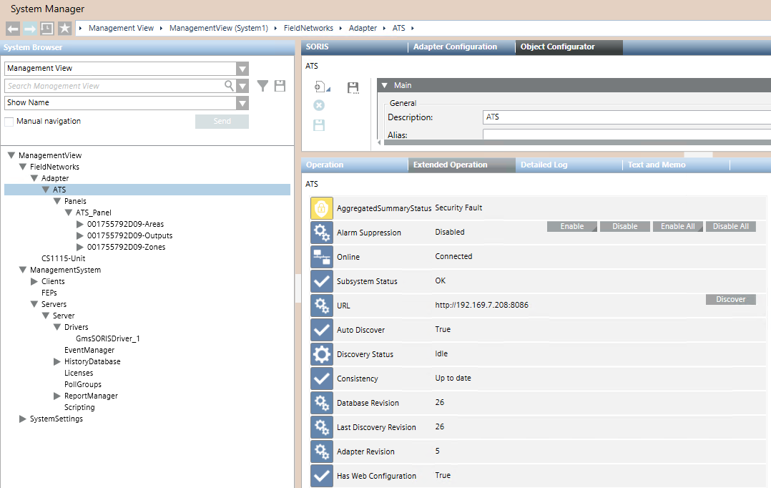771x488 pixels.
Task: Click the Enable All button for Alarm Suppression
Action: pos(677,225)
